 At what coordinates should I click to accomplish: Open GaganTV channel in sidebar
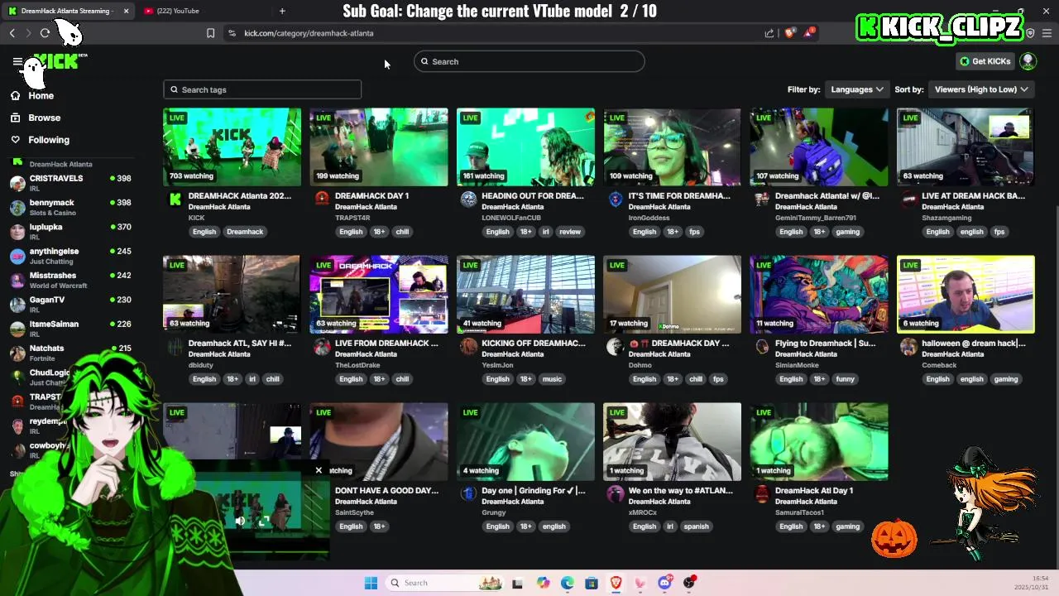[70, 304]
